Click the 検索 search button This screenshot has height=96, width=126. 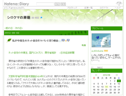63,4
